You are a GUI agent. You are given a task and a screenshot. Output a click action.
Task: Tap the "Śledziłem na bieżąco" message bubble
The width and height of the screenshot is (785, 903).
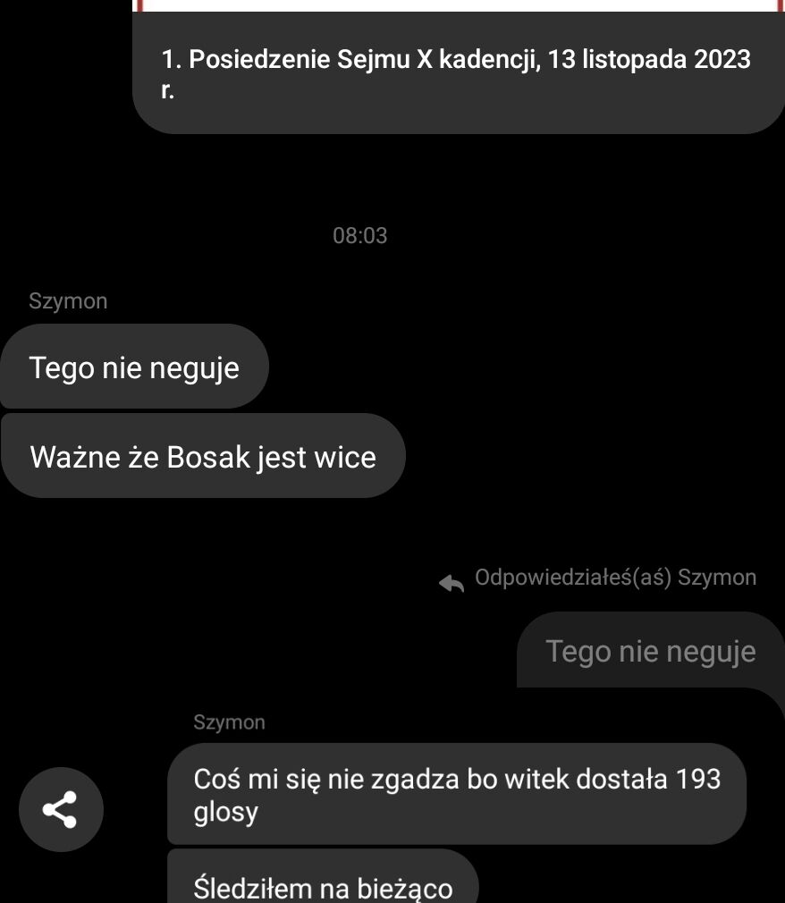pyautogui.click(x=323, y=876)
